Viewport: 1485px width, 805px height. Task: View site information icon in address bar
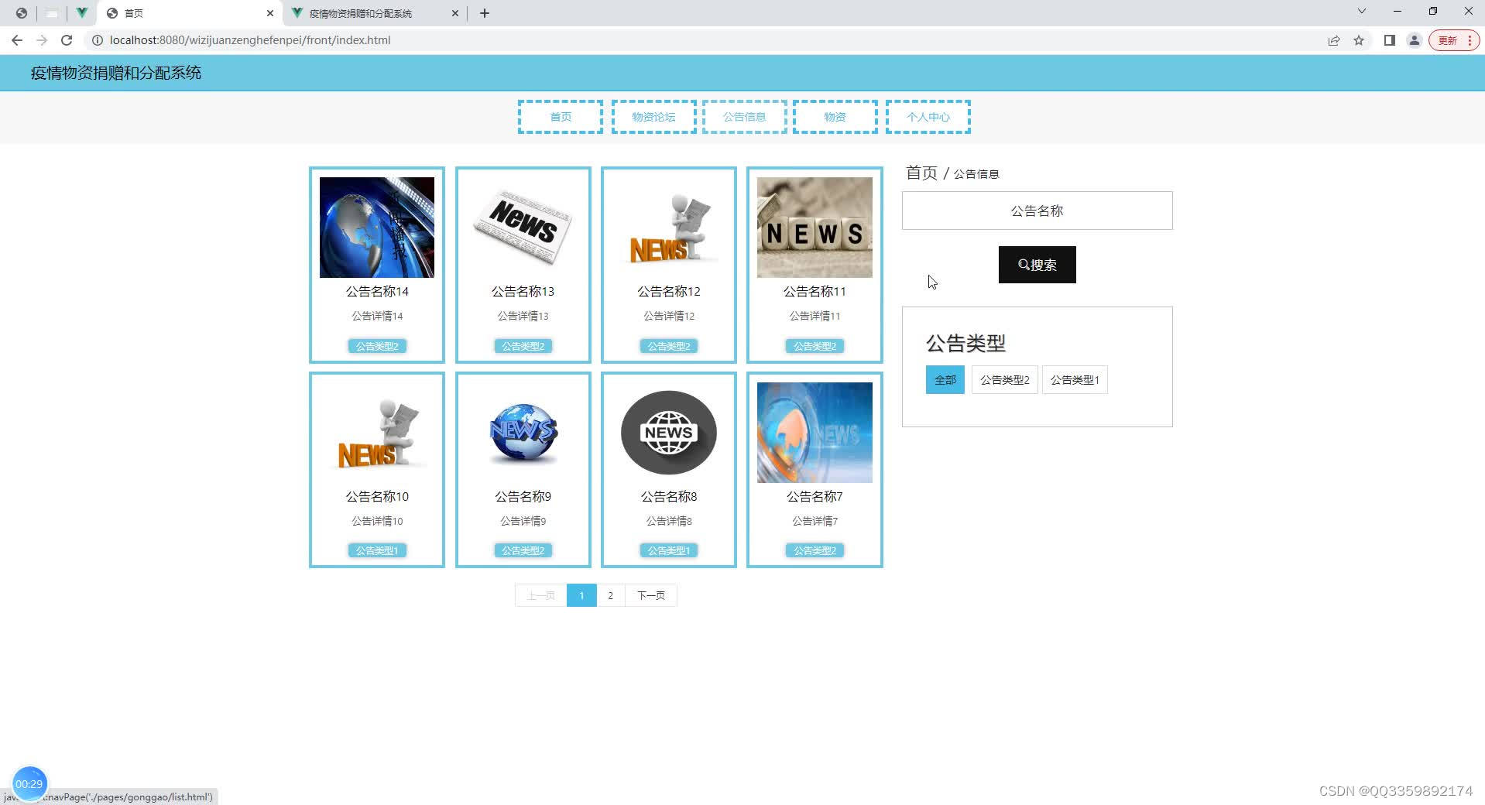coord(98,40)
